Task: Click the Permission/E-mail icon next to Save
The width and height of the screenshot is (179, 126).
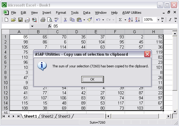Action: (27, 20)
